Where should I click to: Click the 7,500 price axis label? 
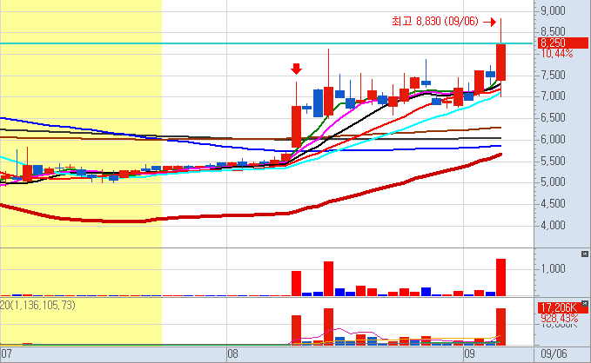coord(553,76)
